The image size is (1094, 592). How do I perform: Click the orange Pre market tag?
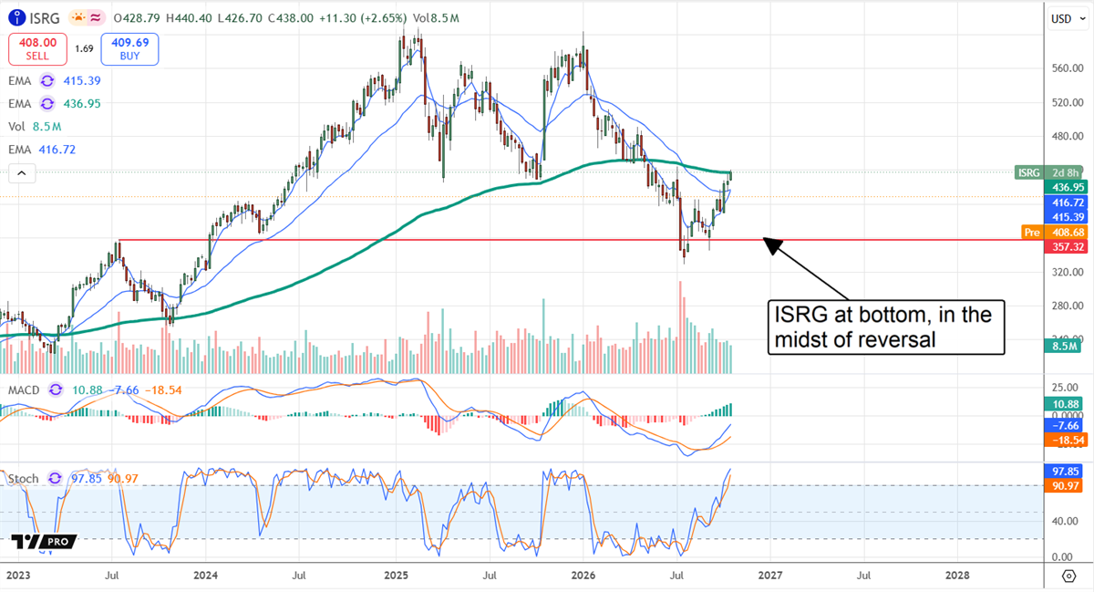tap(1032, 232)
